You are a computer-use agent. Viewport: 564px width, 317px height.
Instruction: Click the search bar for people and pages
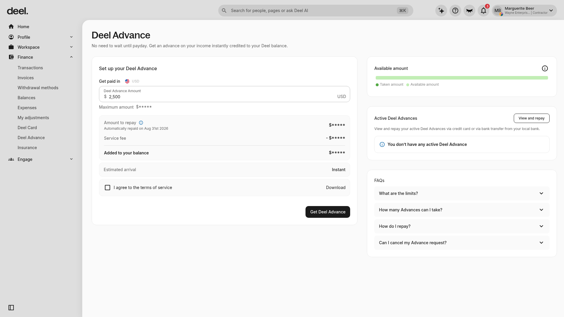pyautogui.click(x=315, y=11)
